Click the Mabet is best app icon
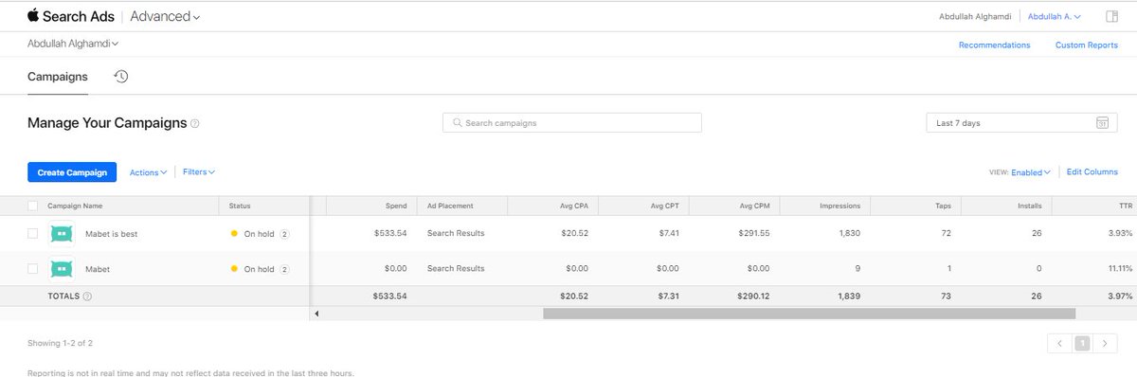Image resolution: width=1137 pixels, height=377 pixels. tap(62, 233)
